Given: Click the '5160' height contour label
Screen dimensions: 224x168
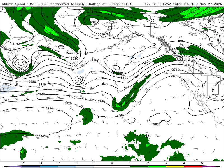Looking at the screenshot, I should pos(16,44).
